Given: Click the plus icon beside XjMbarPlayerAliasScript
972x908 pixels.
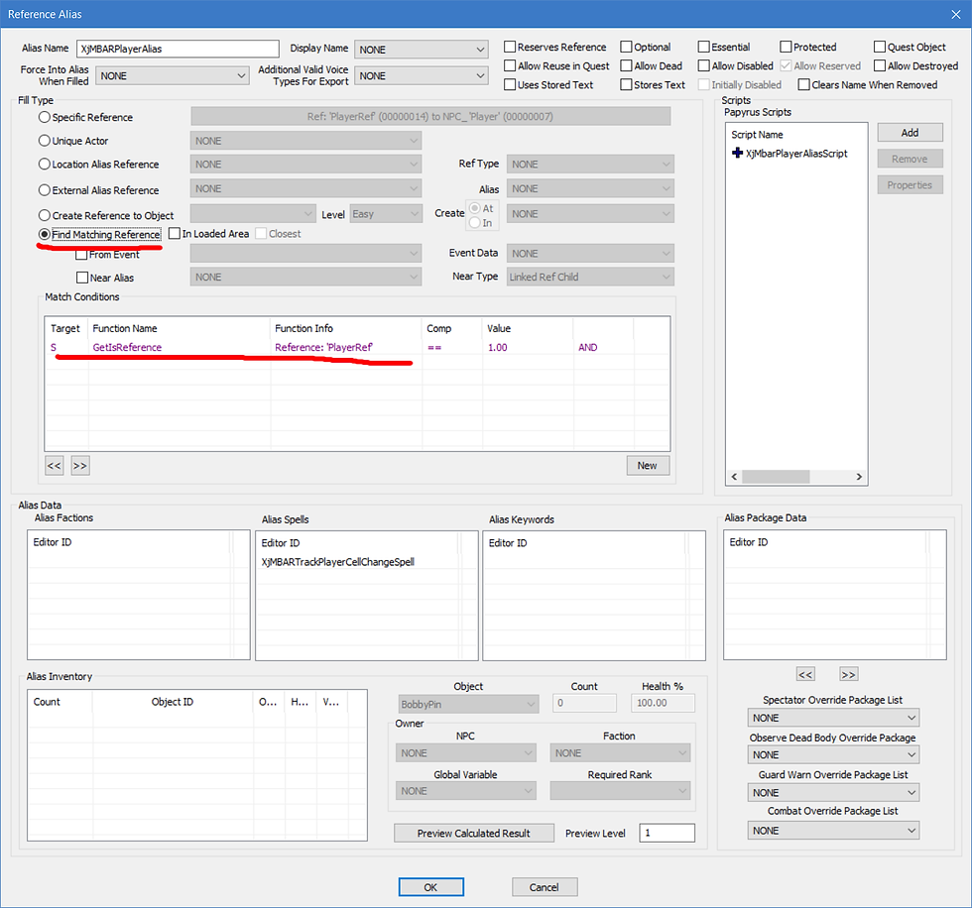Looking at the screenshot, I should (737, 153).
